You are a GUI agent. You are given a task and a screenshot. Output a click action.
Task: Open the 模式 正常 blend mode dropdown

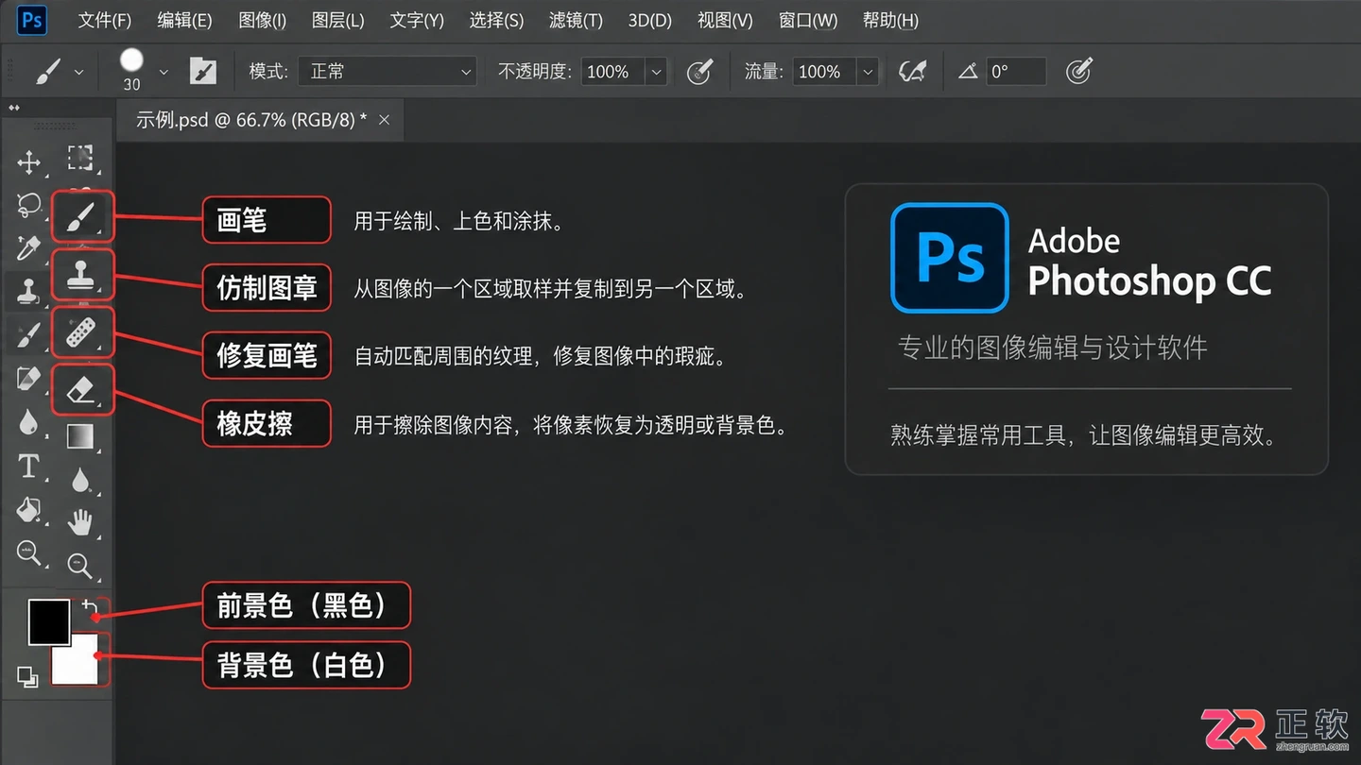(388, 72)
